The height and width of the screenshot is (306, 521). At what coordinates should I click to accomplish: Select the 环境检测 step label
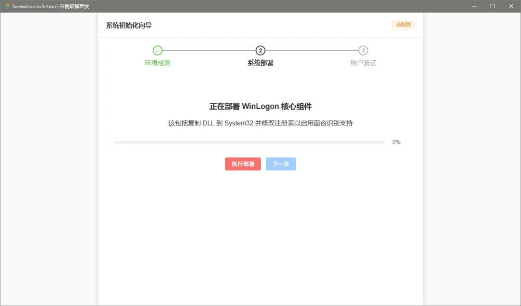[158, 62]
